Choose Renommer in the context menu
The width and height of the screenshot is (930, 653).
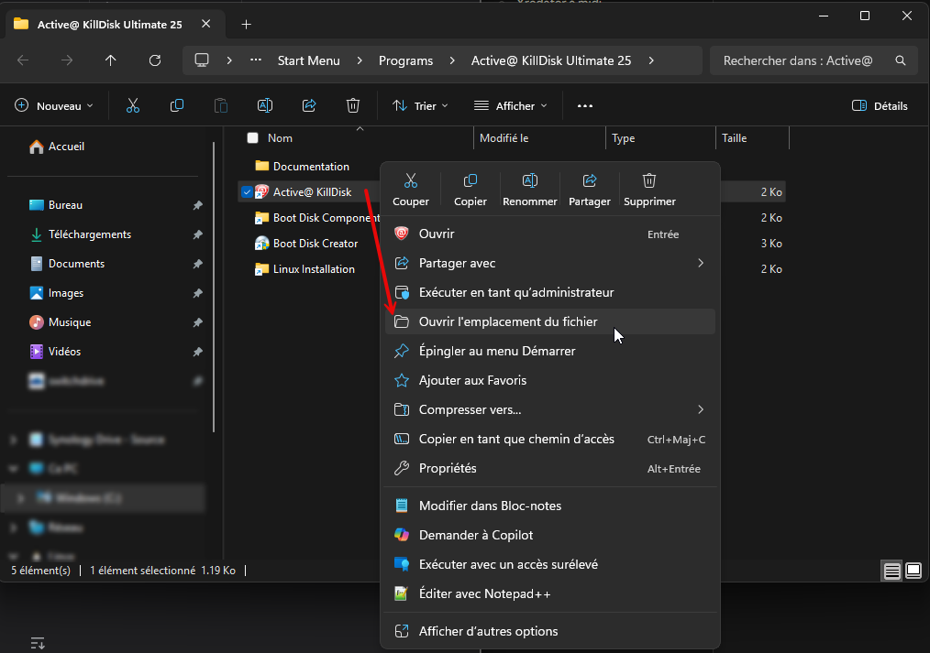coord(529,190)
